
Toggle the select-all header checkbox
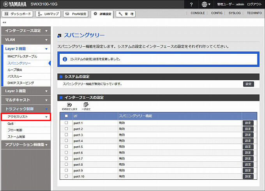pos(66,116)
